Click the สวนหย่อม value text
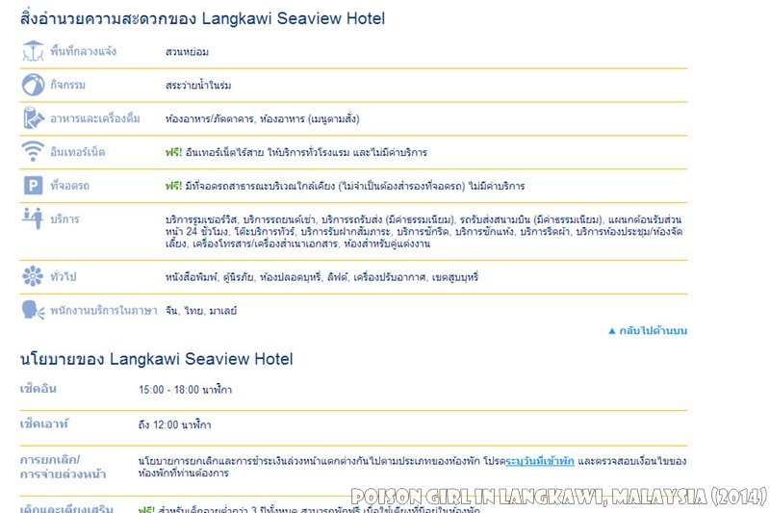This screenshot has width=770, height=513. click(x=187, y=52)
